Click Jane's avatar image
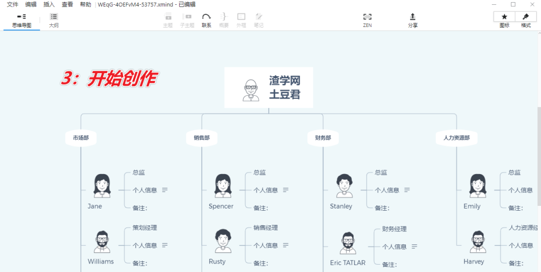The image size is (541, 272). (102, 186)
